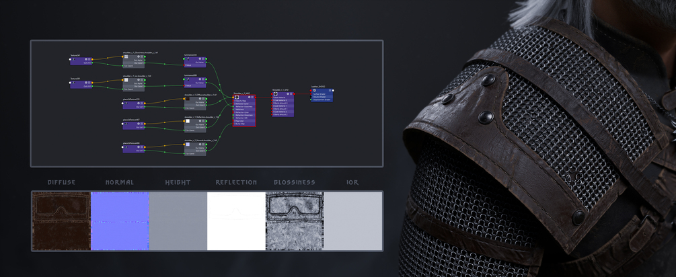Image resolution: width=676 pixels, height=277 pixels.
Task: Click the settings icon on the Glossiness file node
Action: pyautogui.click(x=139, y=56)
